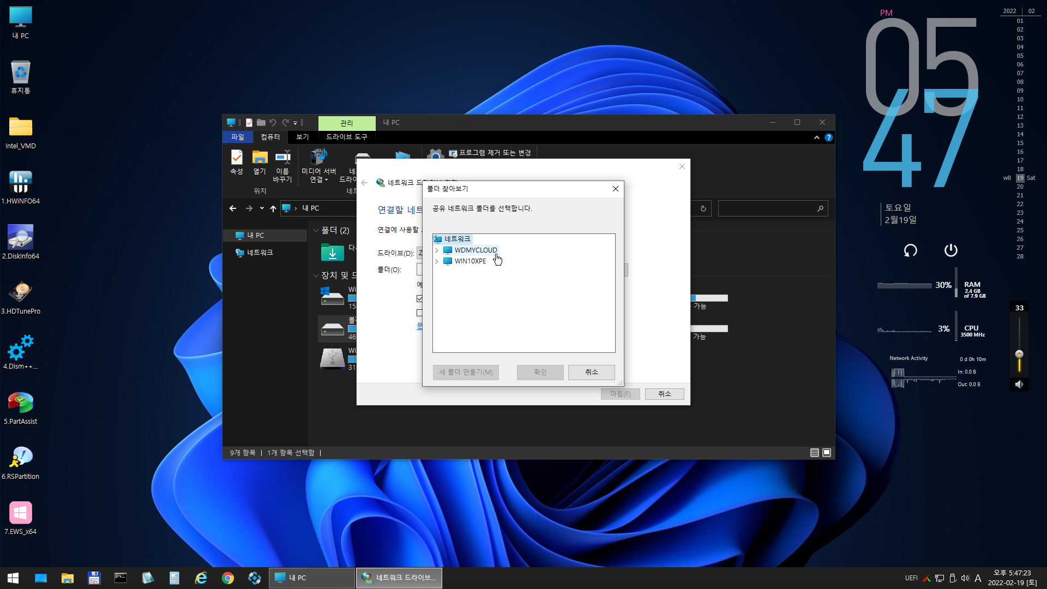The image size is (1047, 589).
Task: Collapse the ribbon with chevron button
Action: tap(816, 137)
